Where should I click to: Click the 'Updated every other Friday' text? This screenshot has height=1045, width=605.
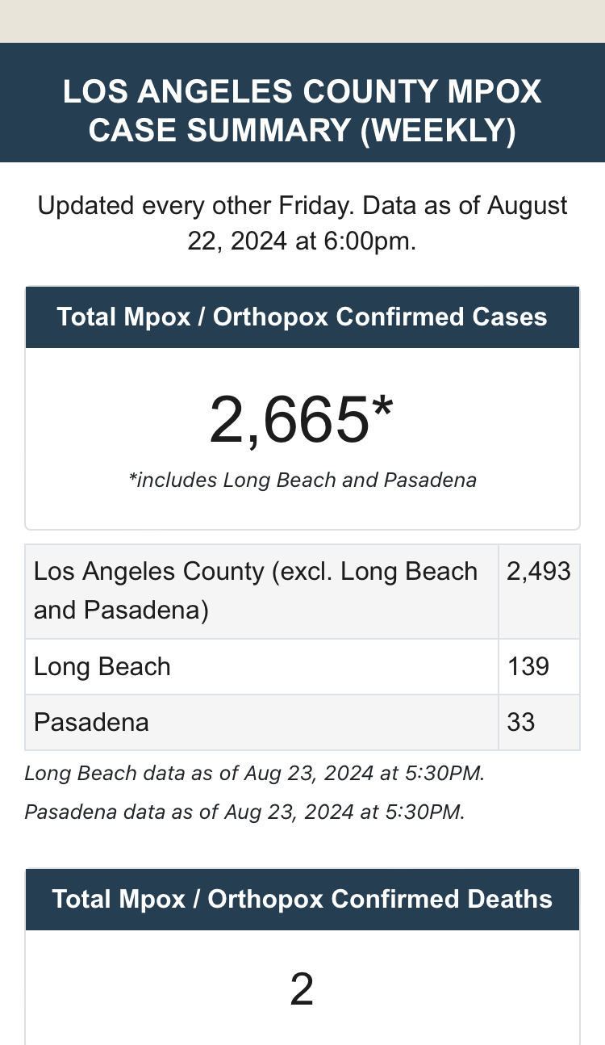[194, 205]
